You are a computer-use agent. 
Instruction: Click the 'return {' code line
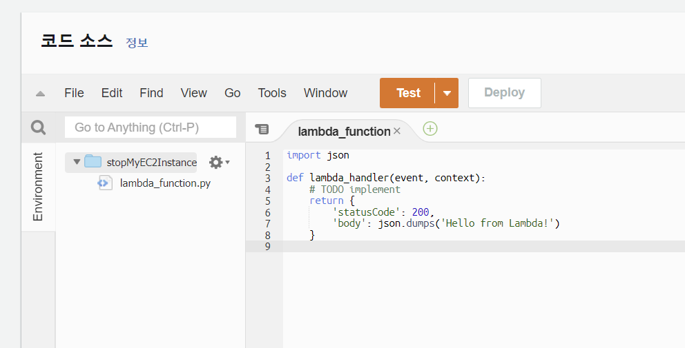(x=332, y=201)
